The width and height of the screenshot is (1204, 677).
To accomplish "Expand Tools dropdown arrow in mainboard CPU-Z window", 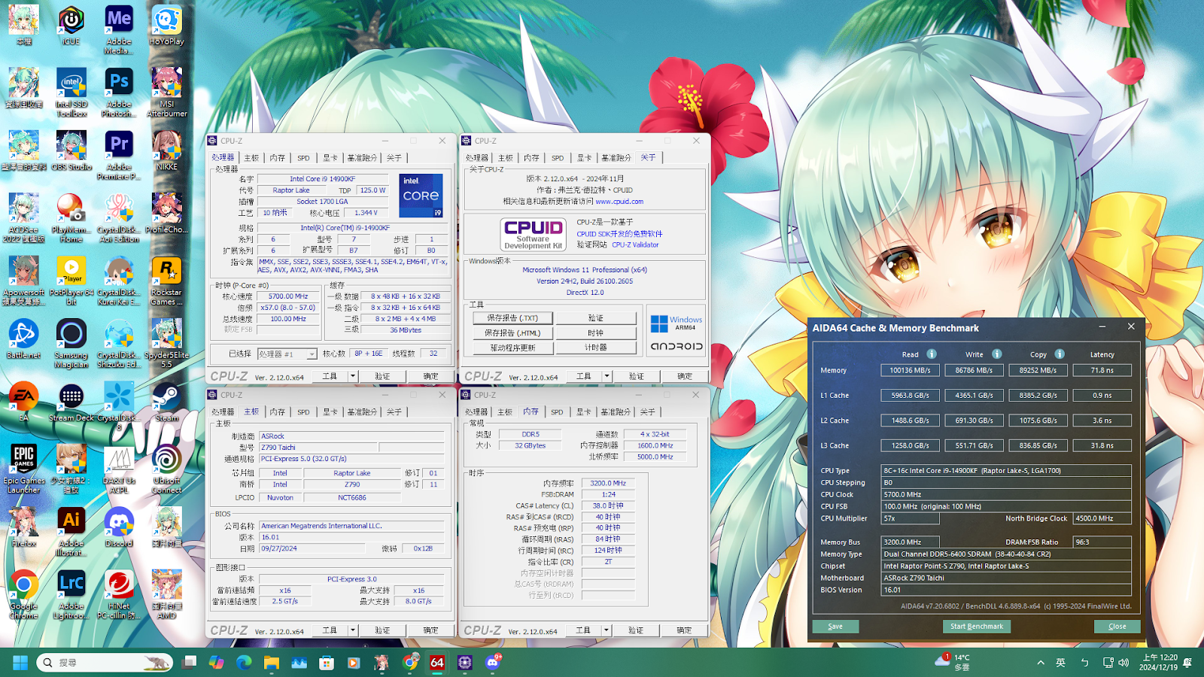I will [352, 630].
